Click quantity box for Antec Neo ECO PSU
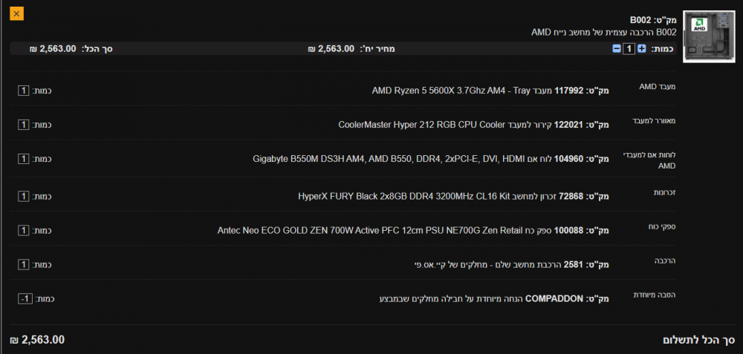Image resolution: width=743 pixels, height=354 pixels. click(x=23, y=231)
